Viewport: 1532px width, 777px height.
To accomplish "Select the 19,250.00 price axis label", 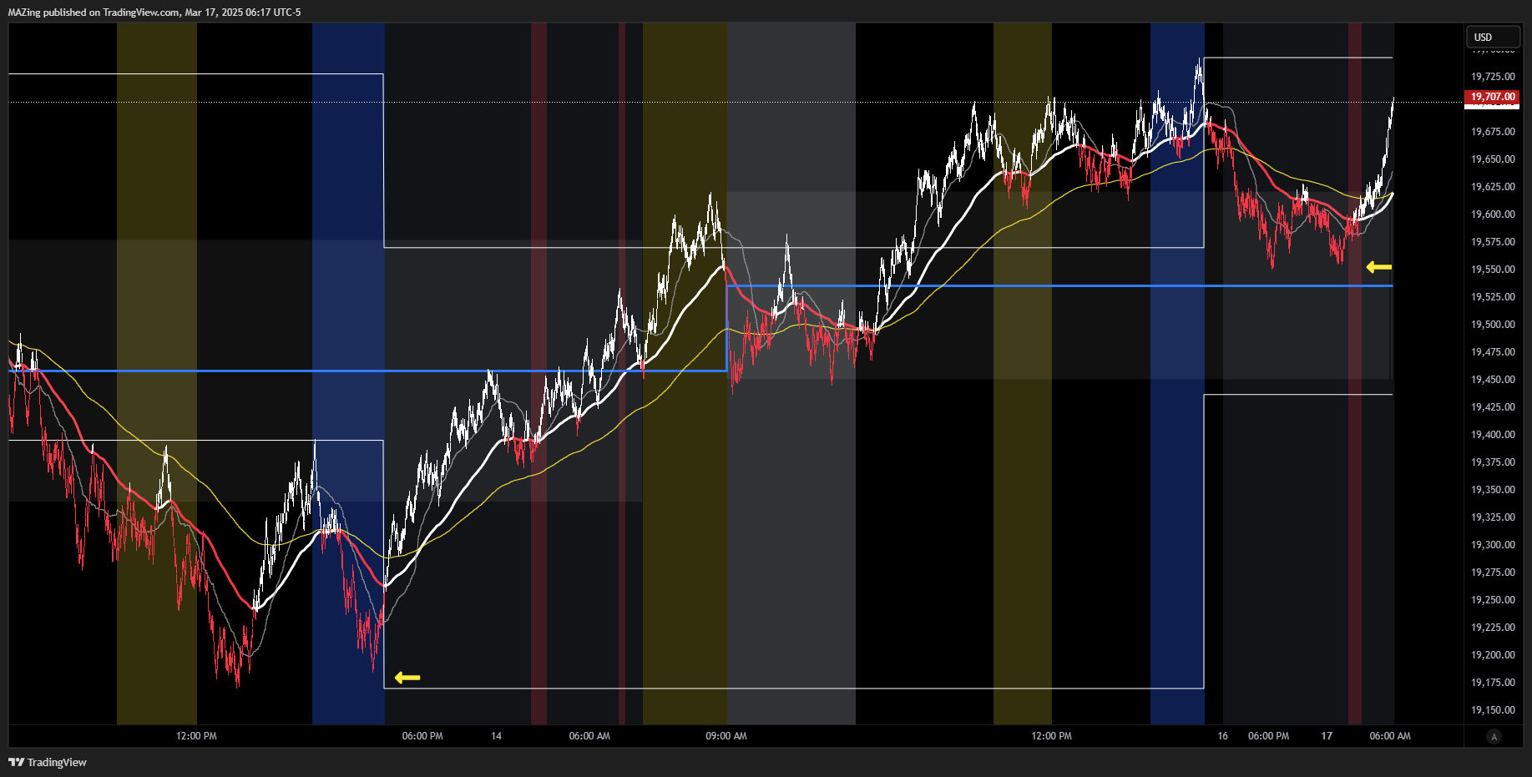I will [x=1493, y=600].
